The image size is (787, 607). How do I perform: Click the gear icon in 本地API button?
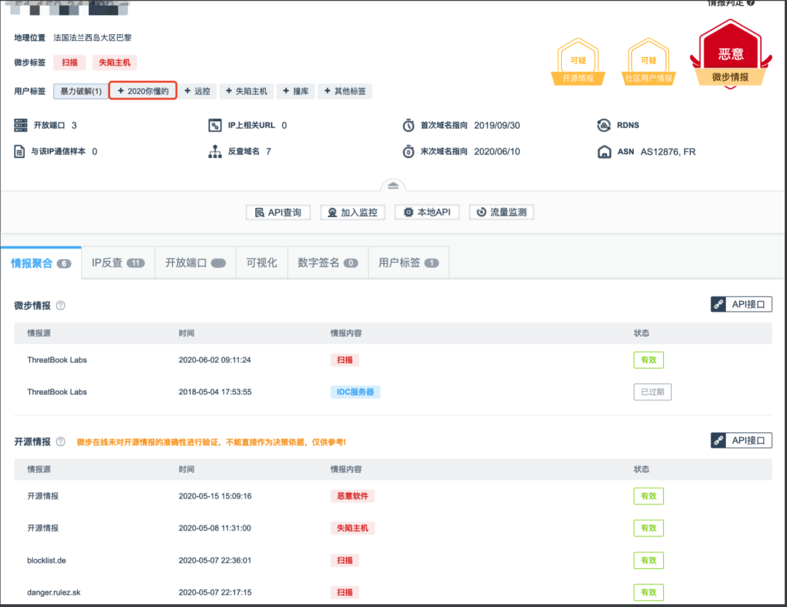tap(409, 212)
